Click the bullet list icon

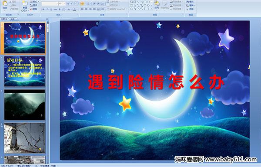[x=82, y=3]
